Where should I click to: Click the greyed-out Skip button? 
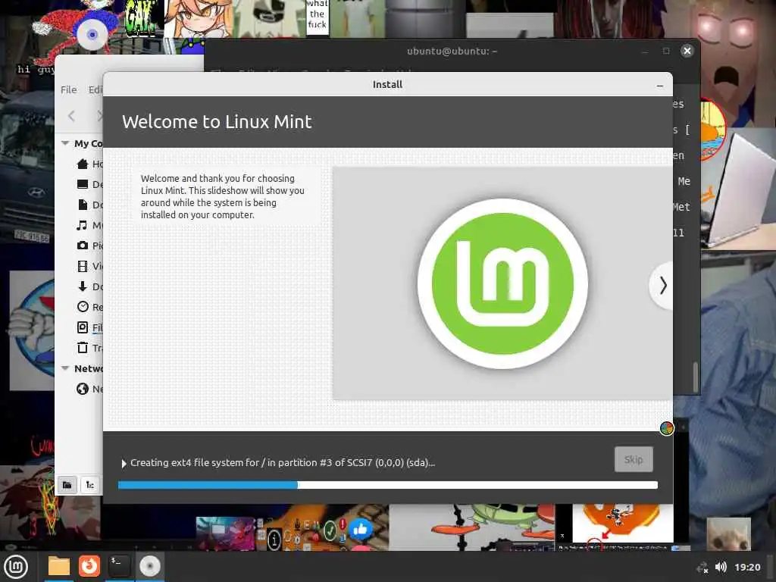(634, 459)
